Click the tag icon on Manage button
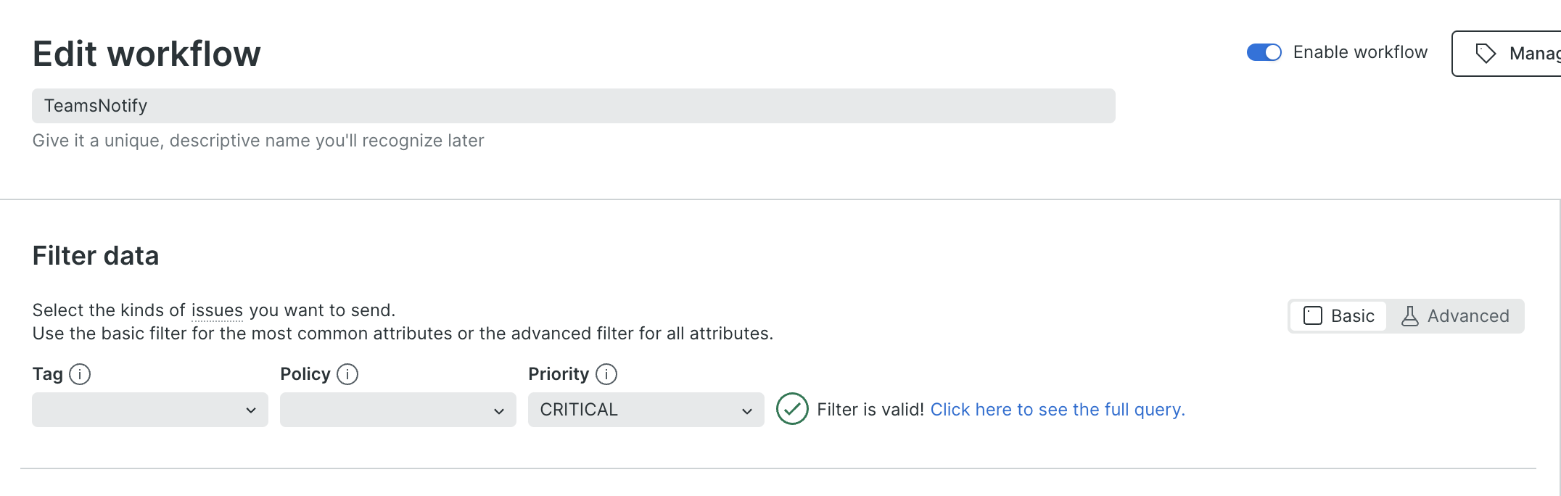The image size is (1561, 496). (x=1486, y=53)
